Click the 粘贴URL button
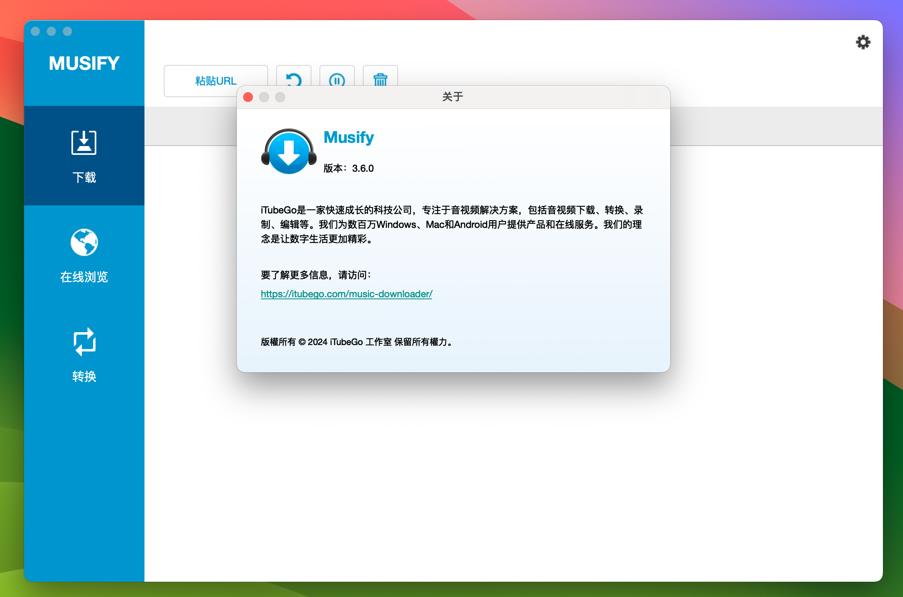The width and height of the screenshot is (903, 597). coord(216,81)
